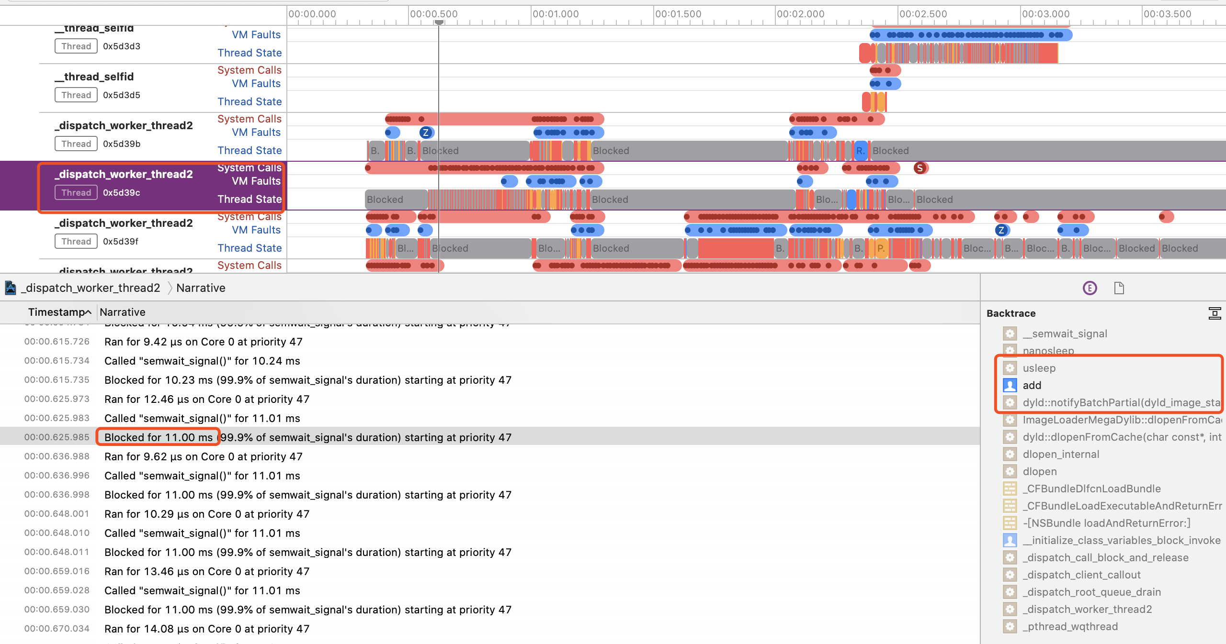
Task: Open the Narrative breadcrumb dropdown
Action: (201, 288)
